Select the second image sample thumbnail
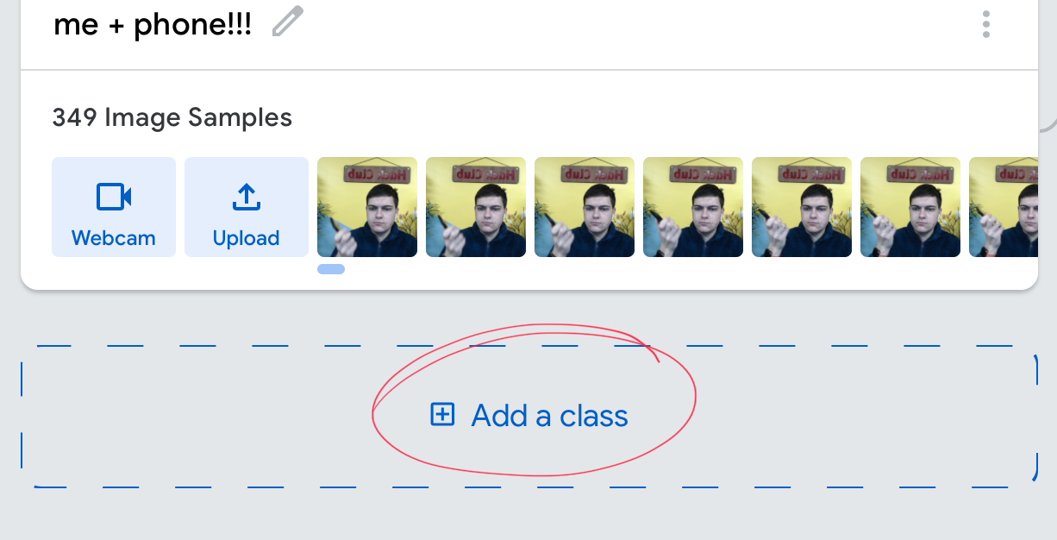Image resolution: width=1057 pixels, height=540 pixels. point(476,207)
